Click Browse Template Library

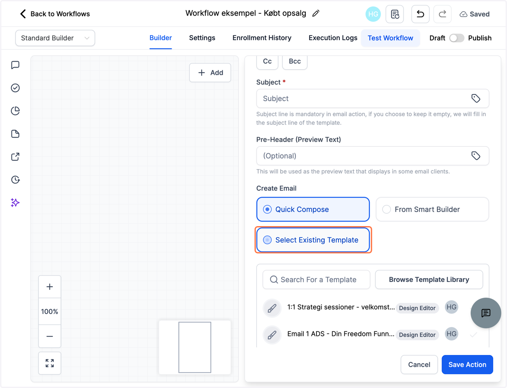coord(429,280)
